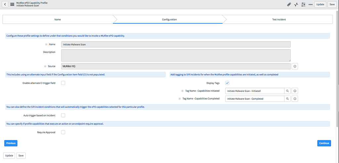This screenshot has width=339, height=163.
Task: Click the 'Enable alternate CI trigger field' label
Action: tap(39, 83)
